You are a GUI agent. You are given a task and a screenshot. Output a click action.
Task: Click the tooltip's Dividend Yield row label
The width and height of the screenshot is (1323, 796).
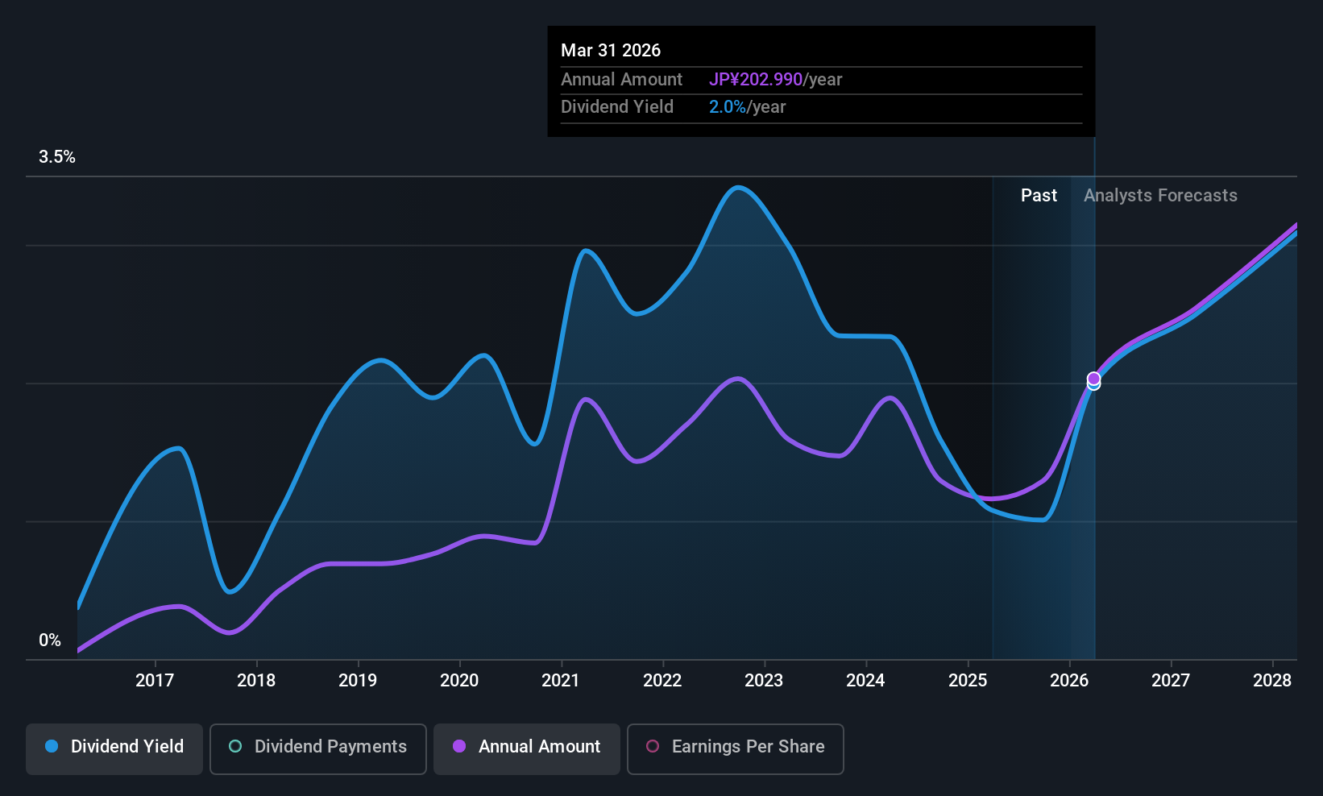[617, 107]
